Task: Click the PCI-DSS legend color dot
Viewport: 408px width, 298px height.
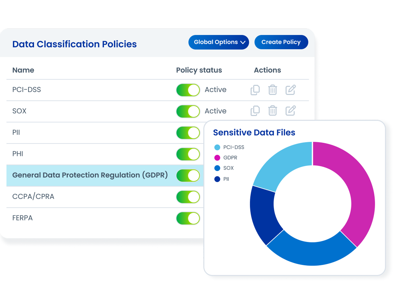Action: [217, 147]
